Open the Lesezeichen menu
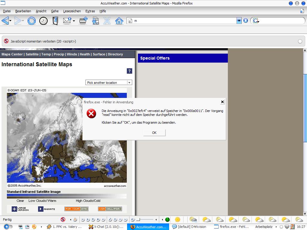 coord(72,11)
